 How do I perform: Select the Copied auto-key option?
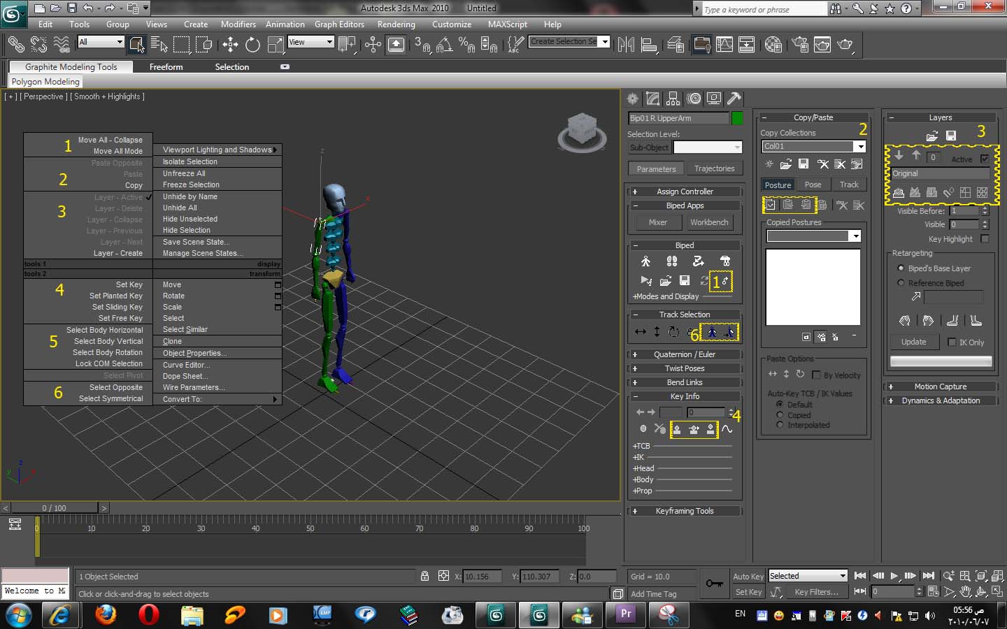[x=780, y=415]
